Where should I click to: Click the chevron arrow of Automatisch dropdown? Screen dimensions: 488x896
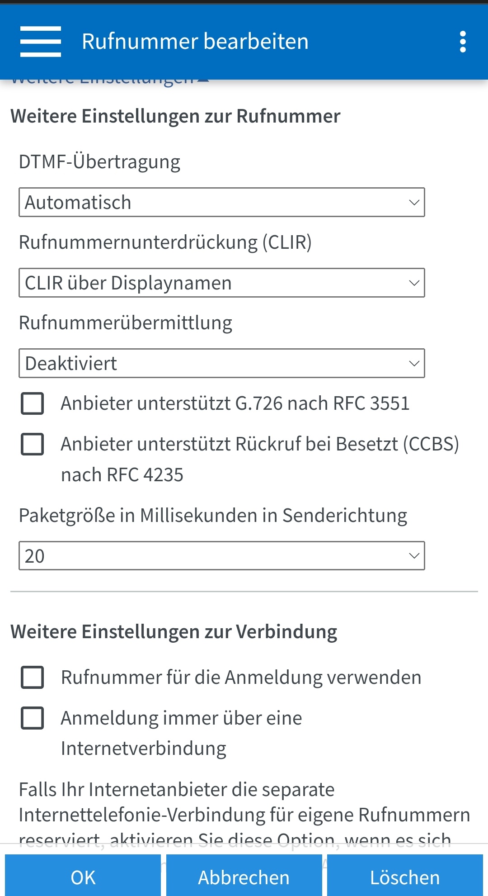[x=414, y=202]
